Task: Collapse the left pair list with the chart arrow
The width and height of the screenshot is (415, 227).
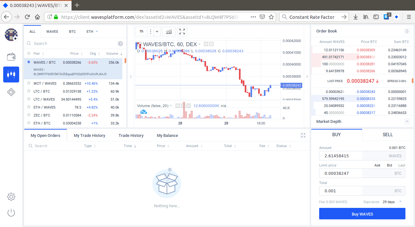Action: click(x=130, y=76)
